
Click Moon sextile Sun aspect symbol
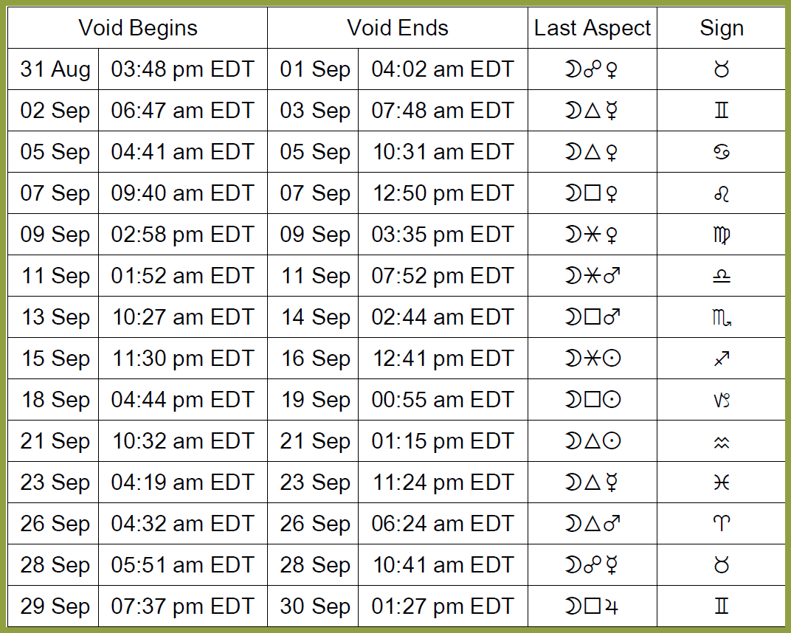pos(593,359)
